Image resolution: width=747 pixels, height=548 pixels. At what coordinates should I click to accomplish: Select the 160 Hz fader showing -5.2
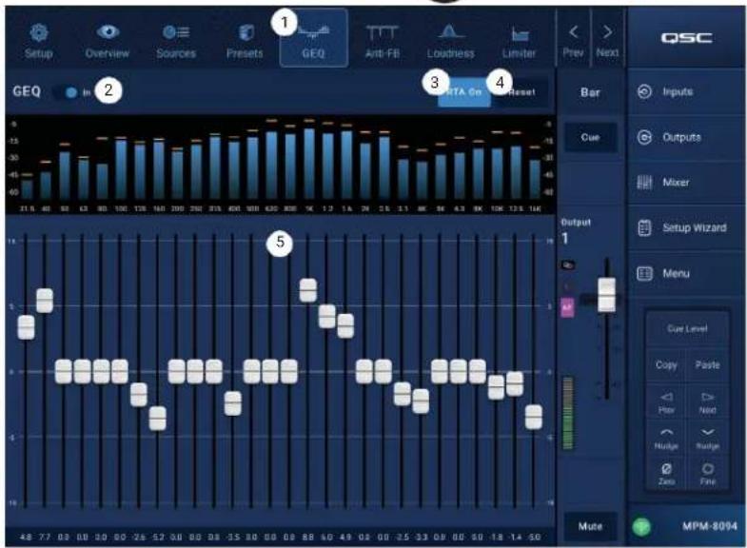(x=158, y=418)
